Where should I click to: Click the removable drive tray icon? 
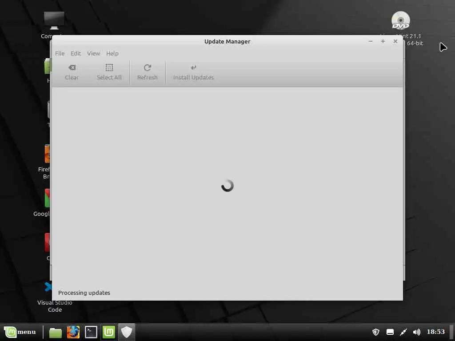click(x=390, y=332)
